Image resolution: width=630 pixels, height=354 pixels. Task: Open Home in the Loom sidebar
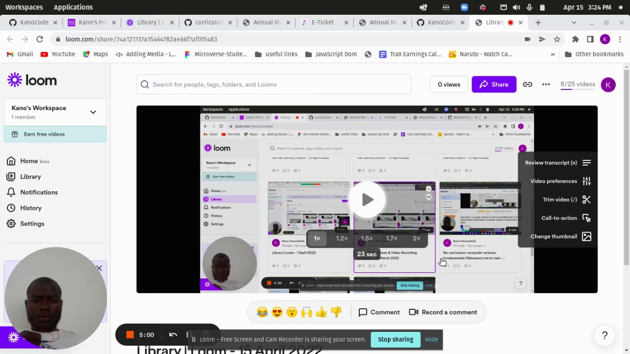coord(28,161)
